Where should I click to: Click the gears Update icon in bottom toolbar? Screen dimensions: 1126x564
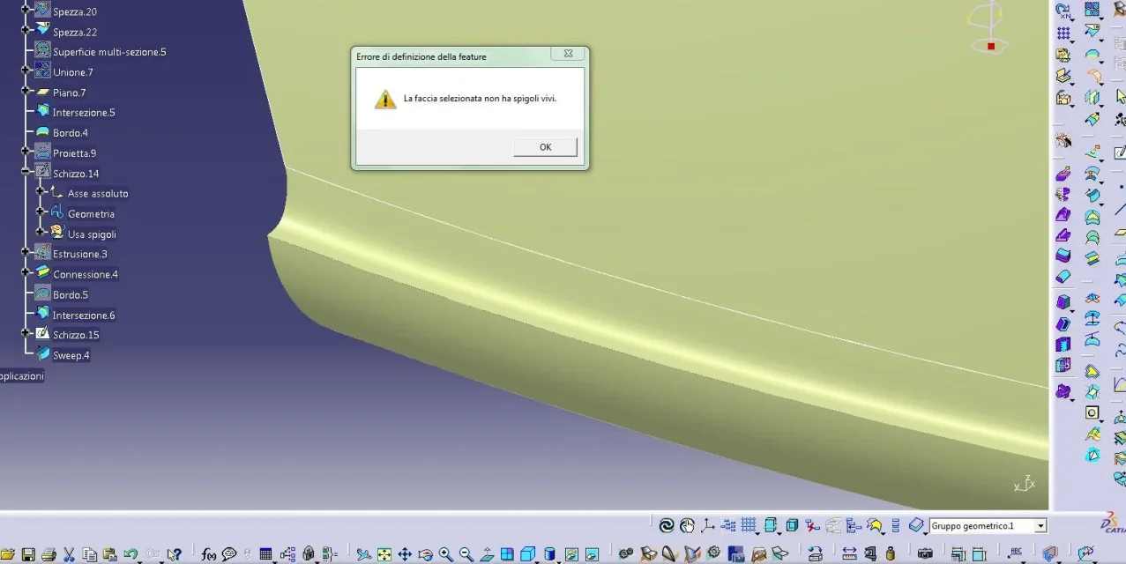[626, 553]
